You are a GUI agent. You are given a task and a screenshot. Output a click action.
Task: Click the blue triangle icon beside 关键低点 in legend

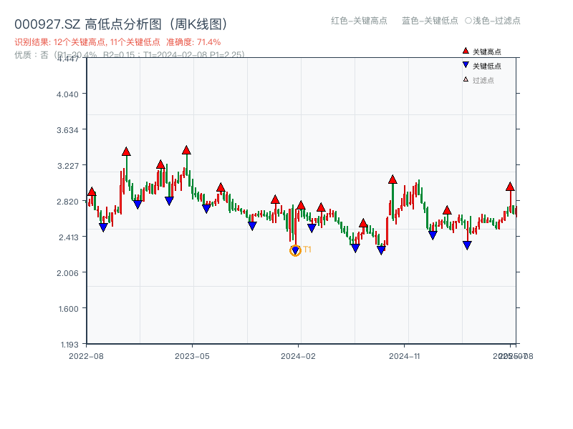click(x=466, y=66)
